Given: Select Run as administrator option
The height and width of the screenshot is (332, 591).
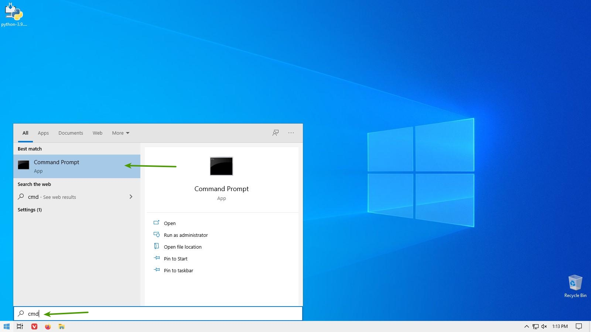Looking at the screenshot, I should coord(186,235).
